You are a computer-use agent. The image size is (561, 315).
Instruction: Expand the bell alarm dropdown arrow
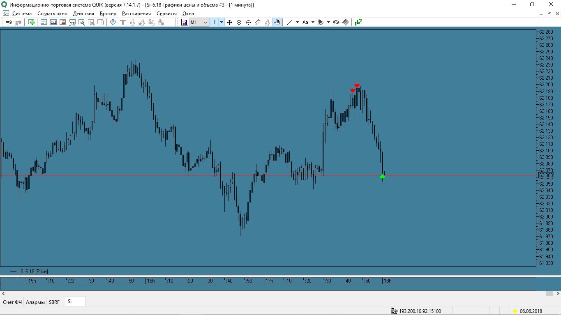pyautogui.click(x=328, y=22)
